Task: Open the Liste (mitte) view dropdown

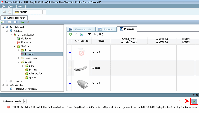Action: 96,34
